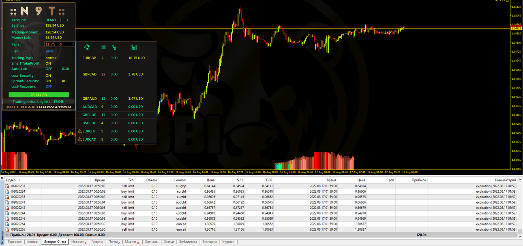Select the AUDCAD pair row
This screenshot has width=523, height=246.
point(116,107)
